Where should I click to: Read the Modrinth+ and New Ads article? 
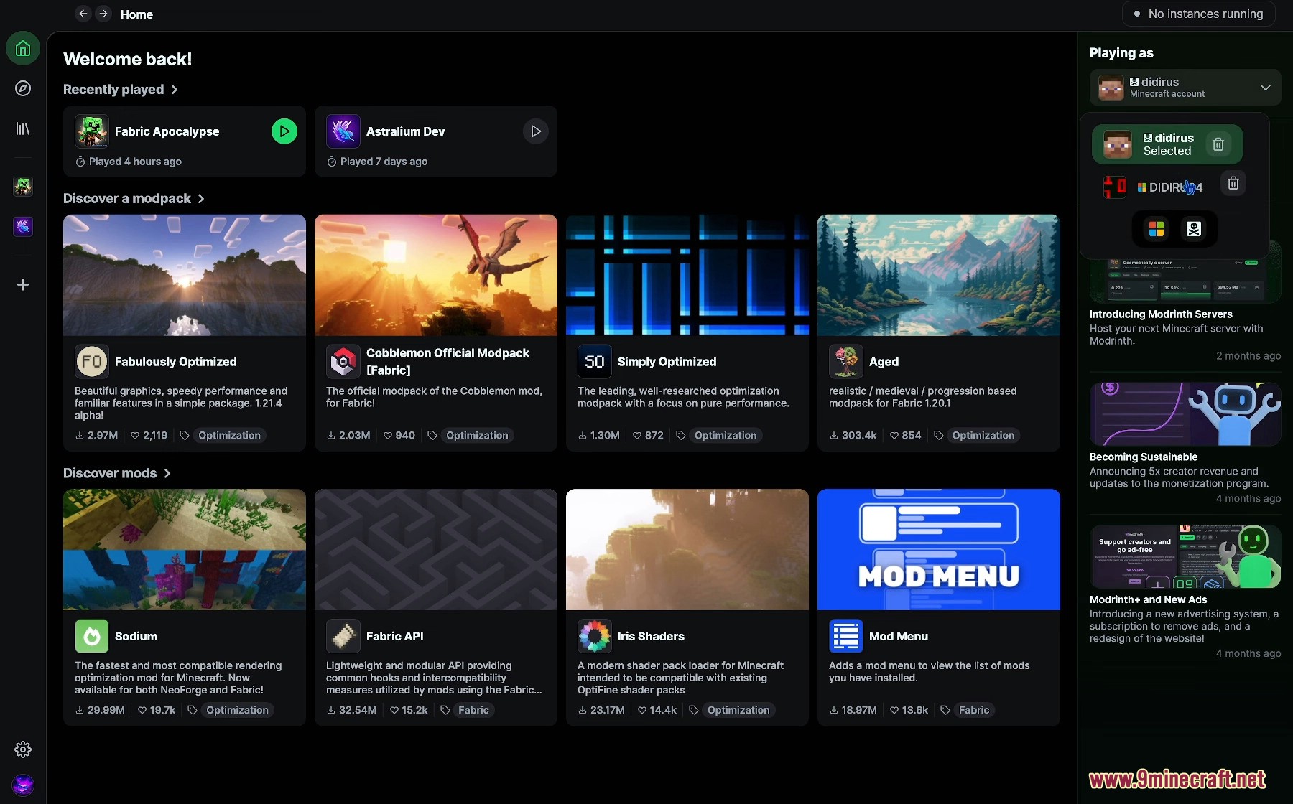(1148, 600)
